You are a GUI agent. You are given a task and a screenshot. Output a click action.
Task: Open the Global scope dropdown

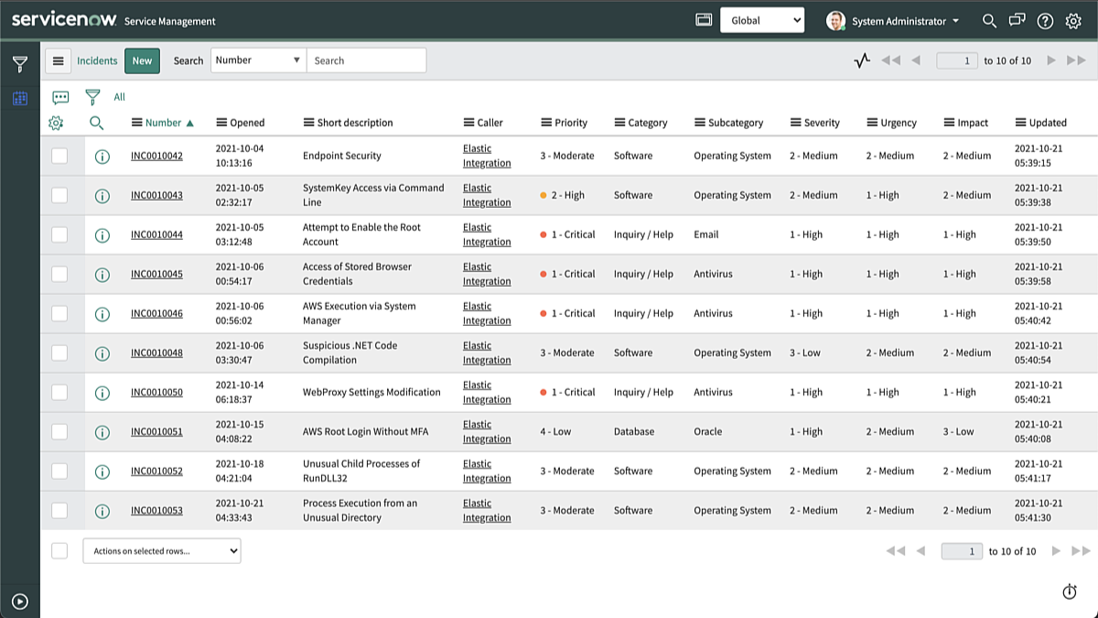[x=762, y=20]
